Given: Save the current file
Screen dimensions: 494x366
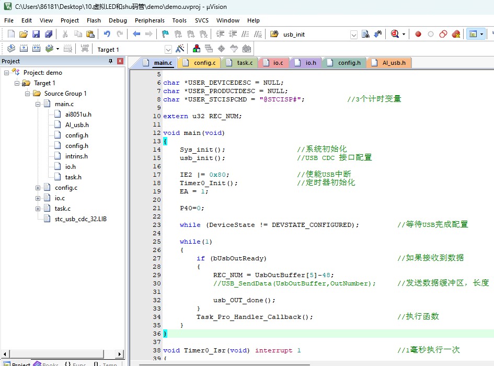Looking at the screenshot, I should [36, 34].
